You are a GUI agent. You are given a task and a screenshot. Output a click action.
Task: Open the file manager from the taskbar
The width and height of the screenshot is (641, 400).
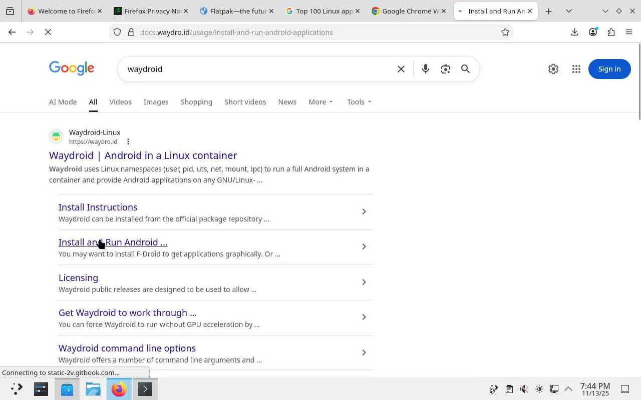[x=93, y=389]
